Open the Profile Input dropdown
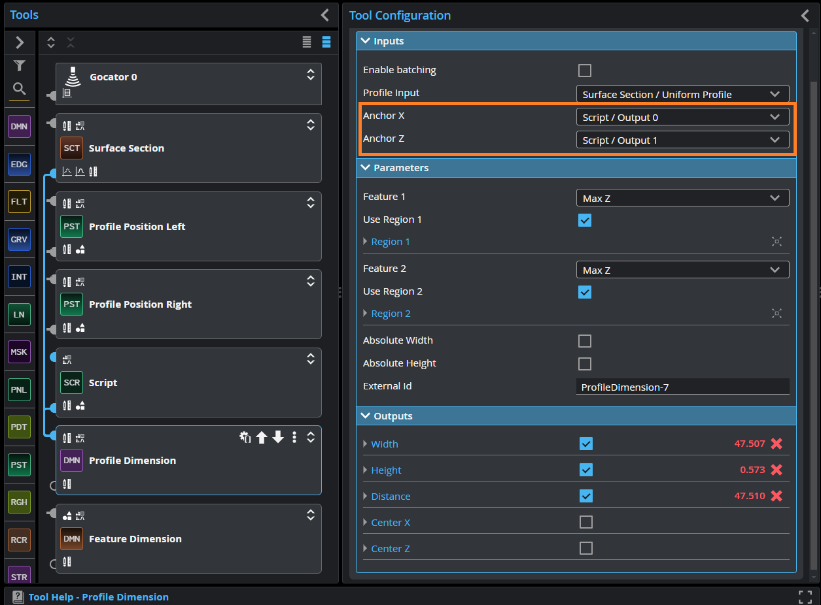The image size is (821, 605). tap(682, 95)
